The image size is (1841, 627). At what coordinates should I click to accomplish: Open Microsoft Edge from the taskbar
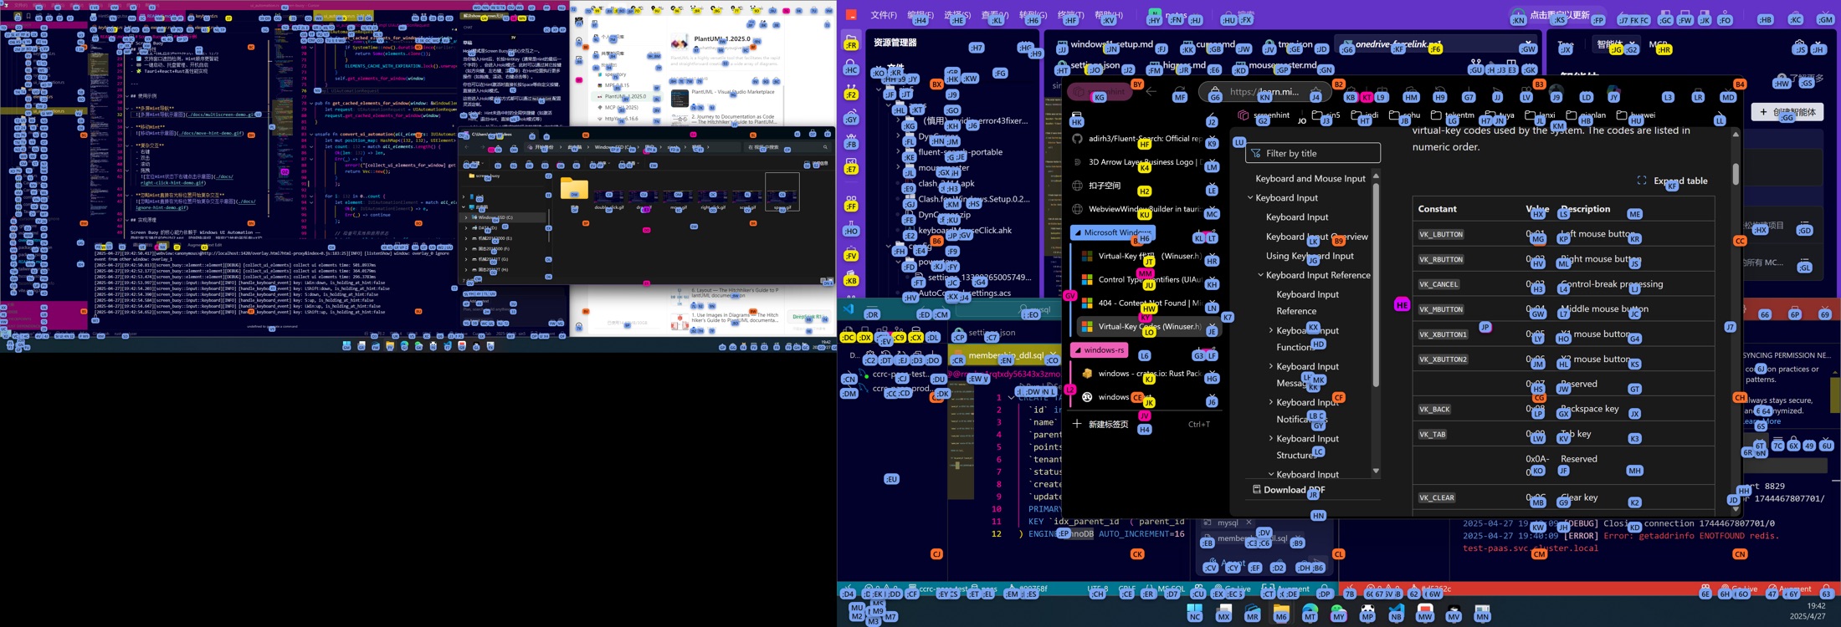[1310, 613]
